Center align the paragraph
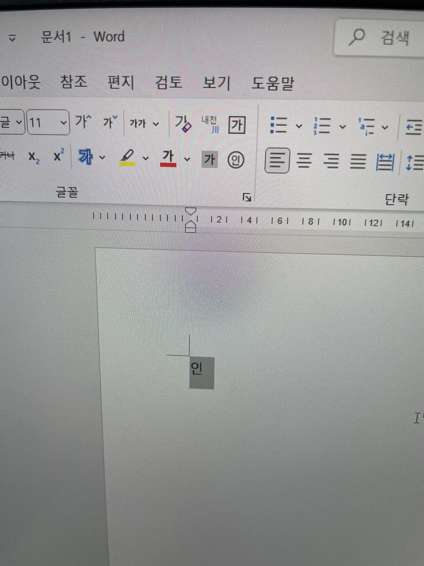424x566 pixels. click(x=304, y=161)
